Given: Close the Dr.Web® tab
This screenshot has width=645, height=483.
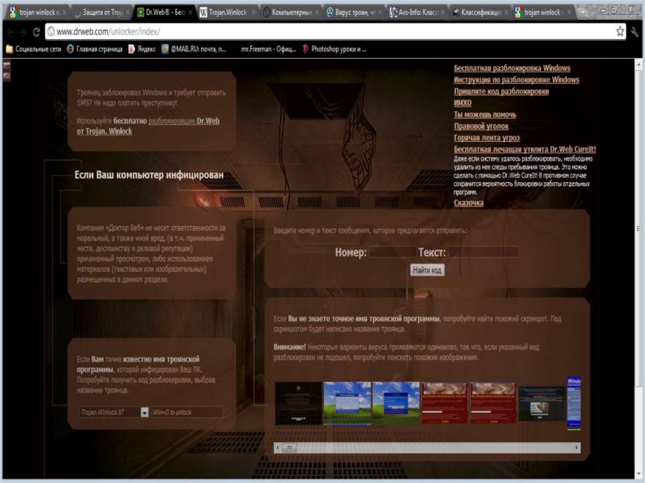Looking at the screenshot, I should point(190,13).
